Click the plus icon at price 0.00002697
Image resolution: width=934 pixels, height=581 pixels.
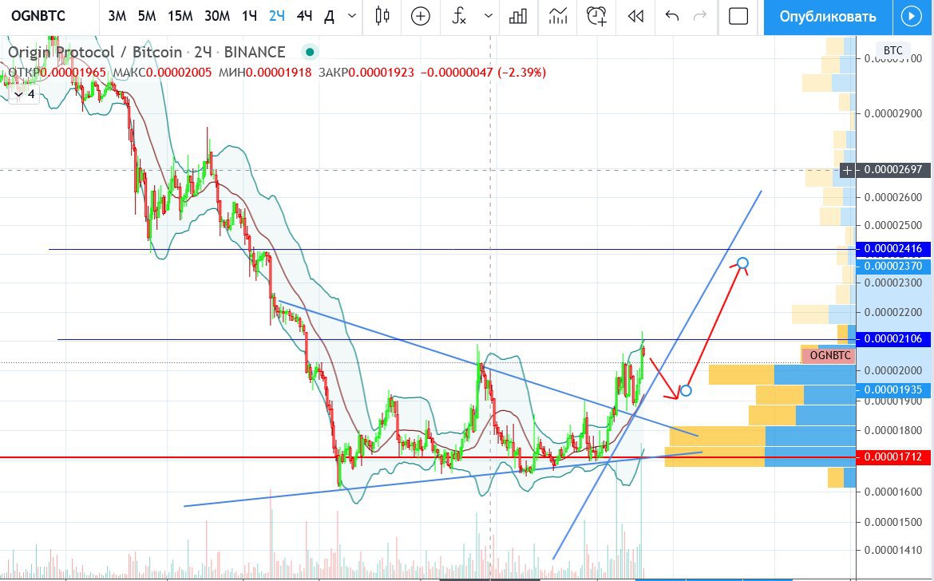847,170
